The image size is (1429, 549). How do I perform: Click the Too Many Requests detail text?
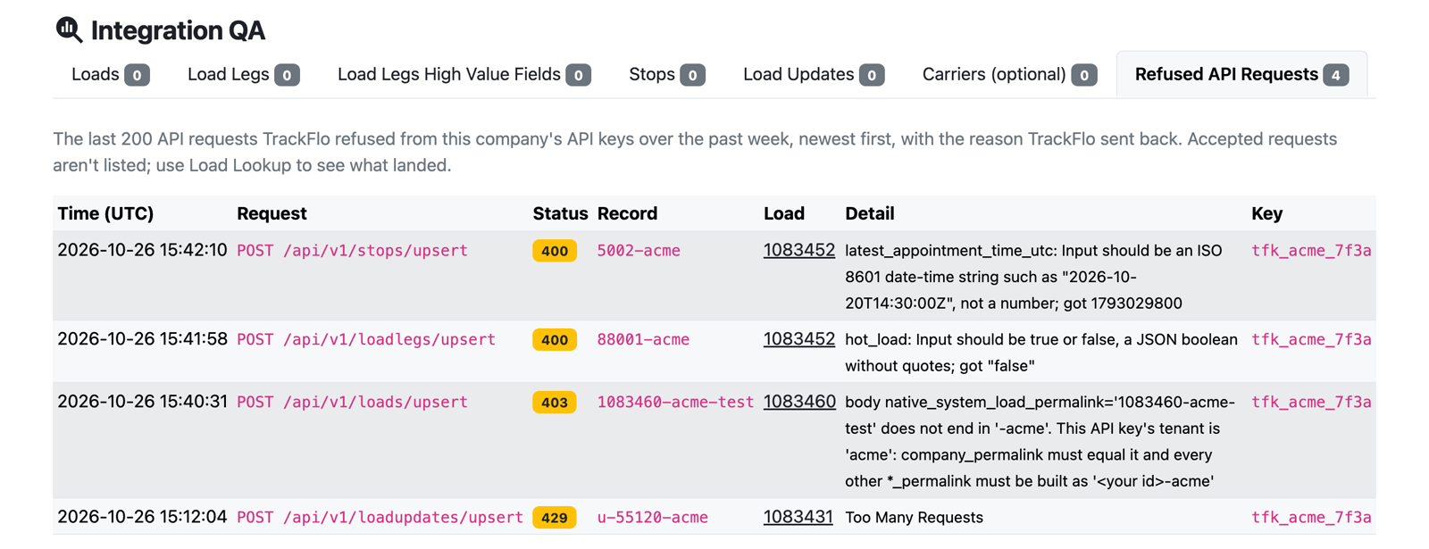click(914, 517)
